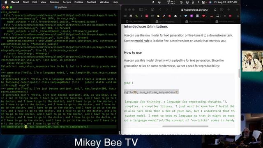Reload the huggingface page
263x148 pixels.
tap(215, 10)
